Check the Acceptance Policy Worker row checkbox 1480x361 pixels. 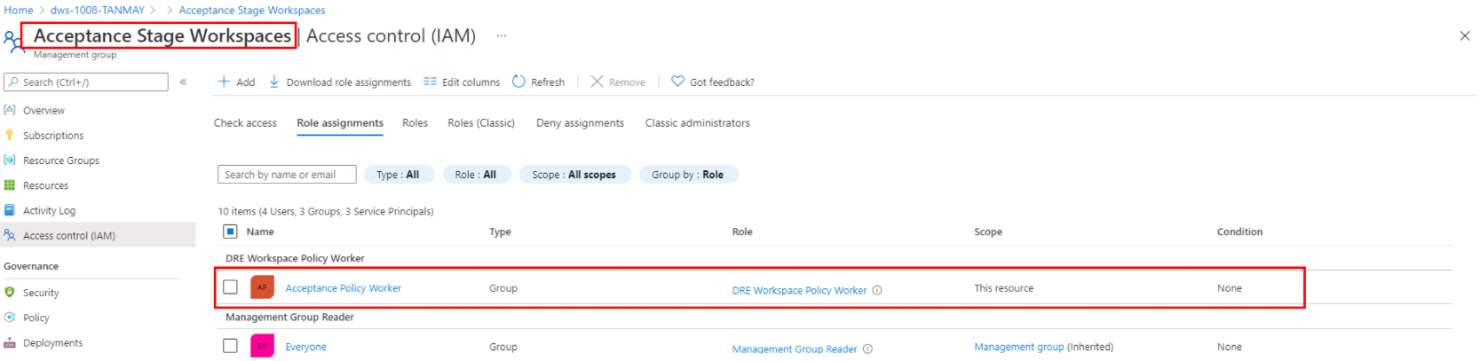[x=231, y=287]
